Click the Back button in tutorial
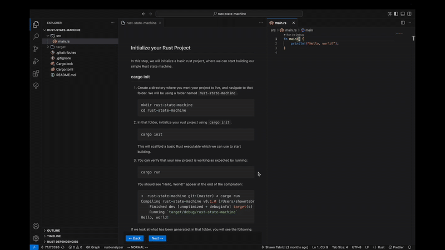445x250 pixels. [135, 238]
